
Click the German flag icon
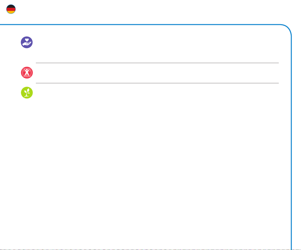(11, 9)
